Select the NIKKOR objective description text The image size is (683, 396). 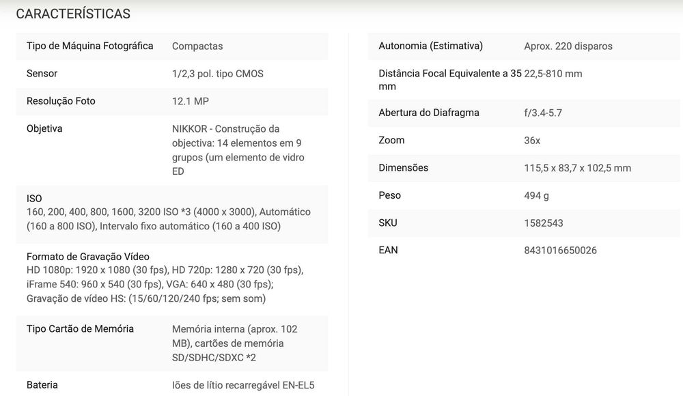[x=238, y=150]
